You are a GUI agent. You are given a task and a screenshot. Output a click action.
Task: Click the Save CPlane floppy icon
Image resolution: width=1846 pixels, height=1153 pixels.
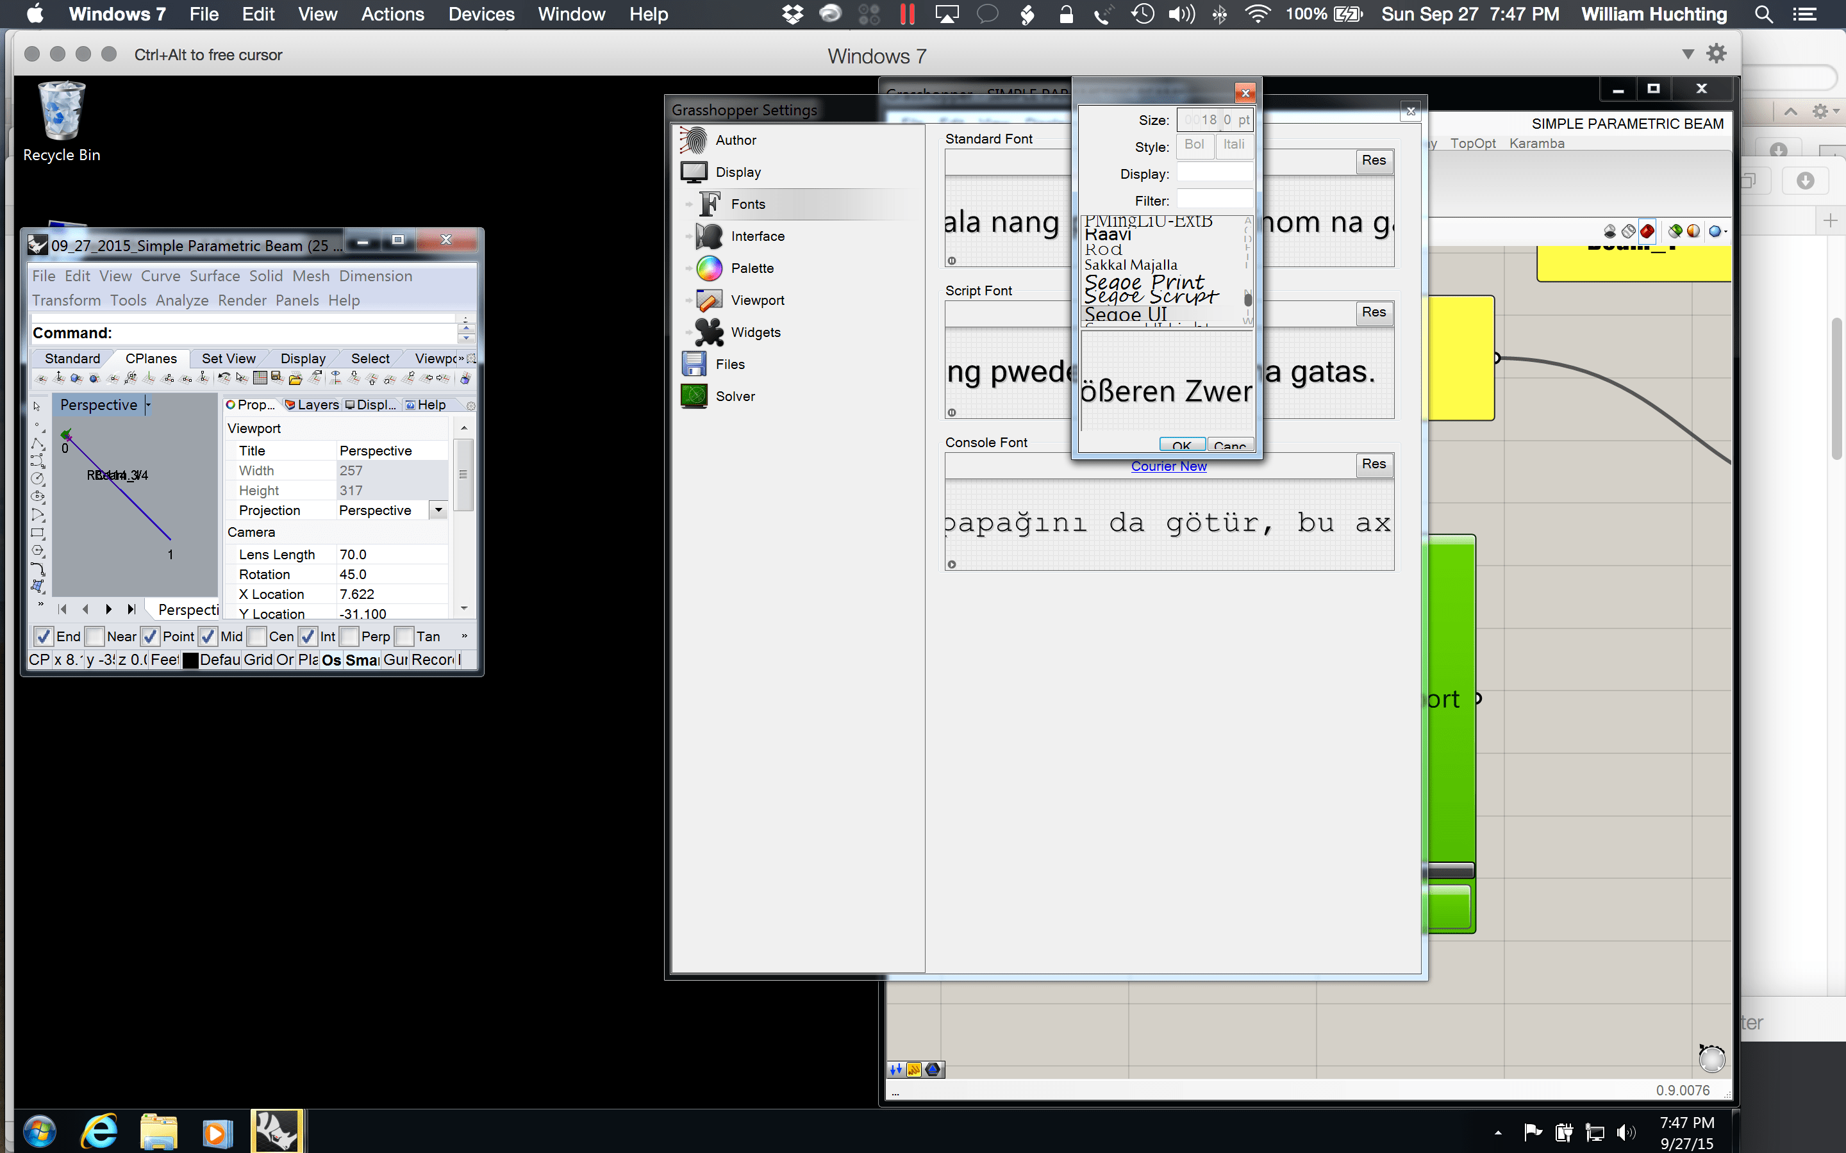pos(277,378)
